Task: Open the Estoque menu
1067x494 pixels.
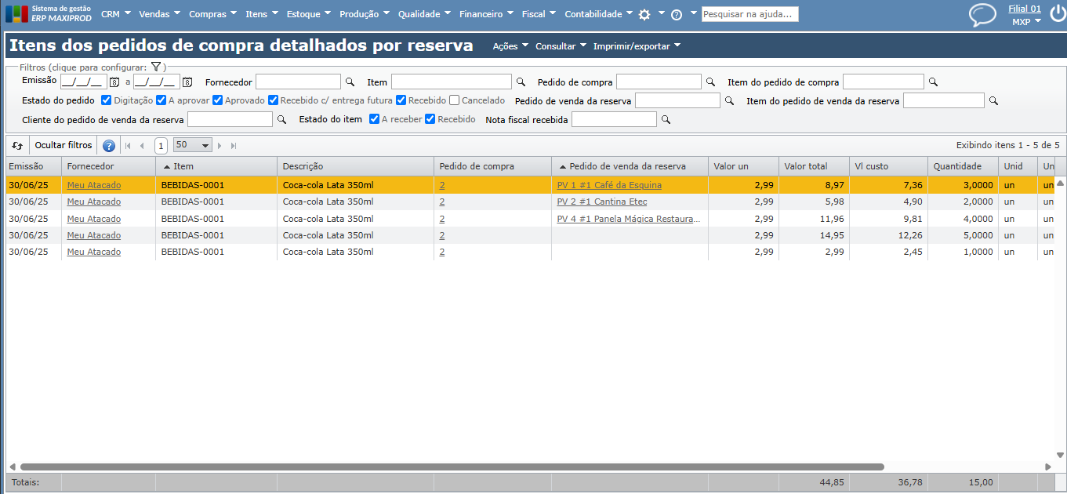Action: click(308, 14)
